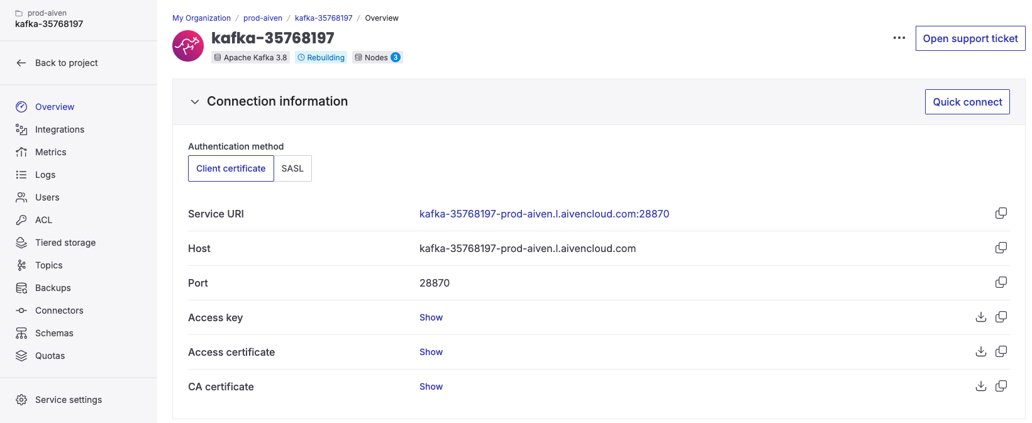This screenshot has width=1032, height=423.
Task: Copy the Host value
Action: pos(1001,248)
